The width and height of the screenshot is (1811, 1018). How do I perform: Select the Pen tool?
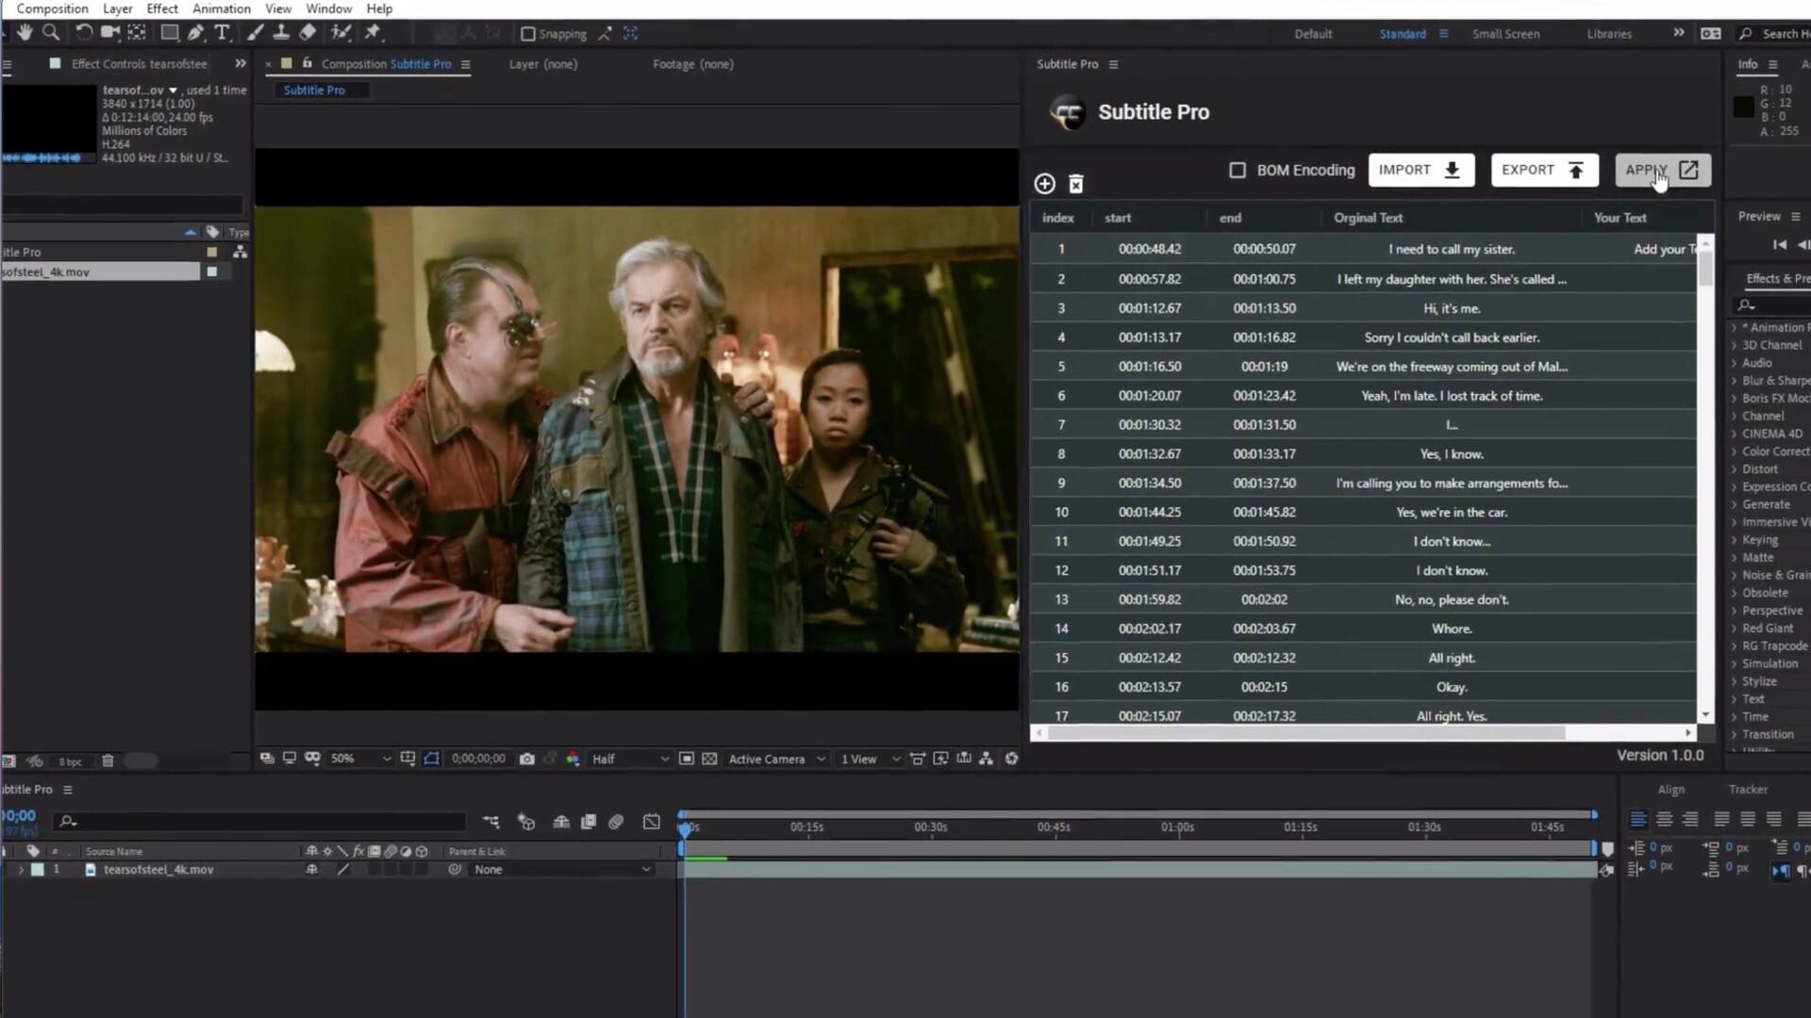pyautogui.click(x=195, y=33)
